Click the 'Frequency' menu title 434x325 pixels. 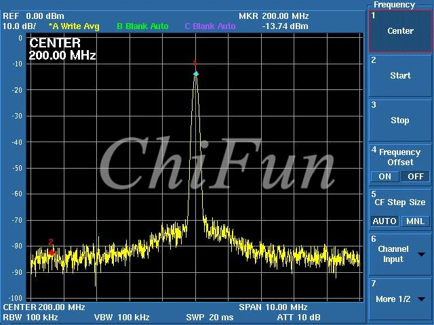(x=395, y=5)
